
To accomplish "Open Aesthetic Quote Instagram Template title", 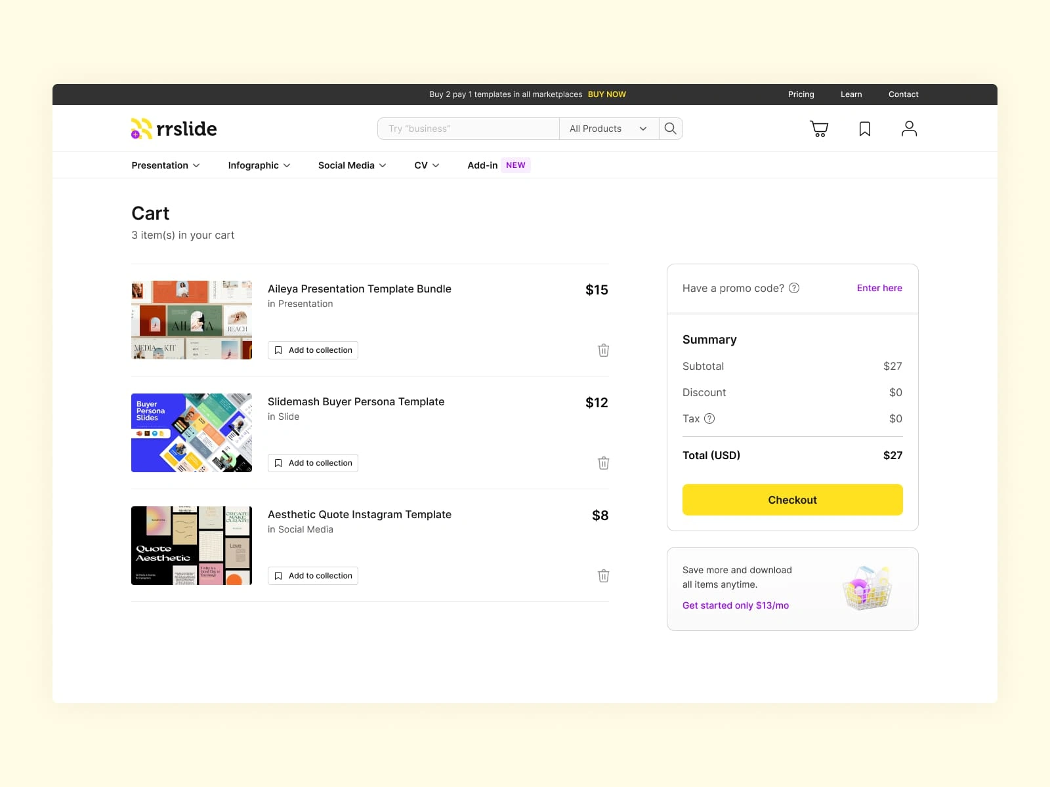I will tap(360, 514).
